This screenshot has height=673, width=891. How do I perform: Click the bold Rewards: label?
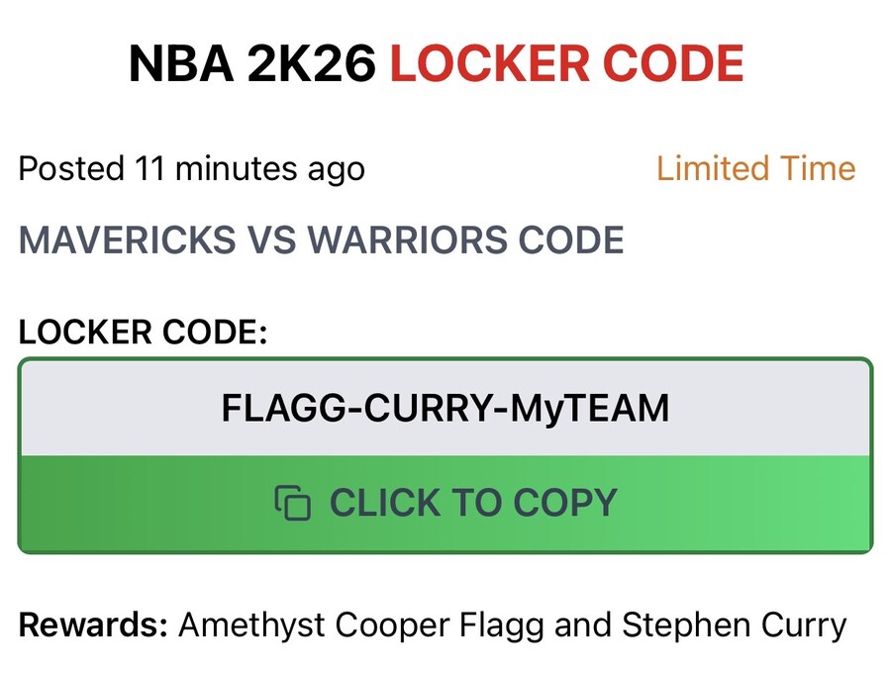[x=93, y=625]
